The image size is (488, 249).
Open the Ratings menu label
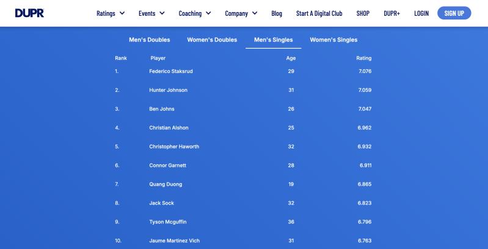[106, 13]
